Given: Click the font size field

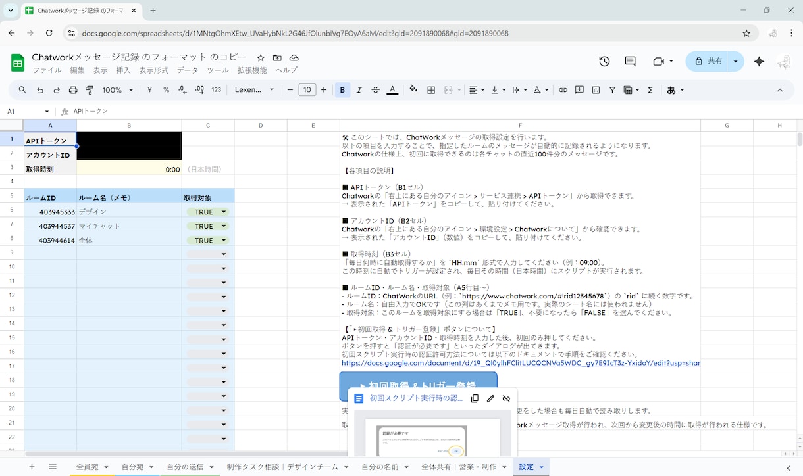Looking at the screenshot, I should coord(307,90).
